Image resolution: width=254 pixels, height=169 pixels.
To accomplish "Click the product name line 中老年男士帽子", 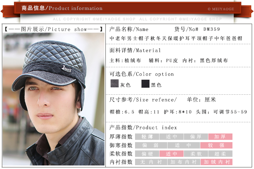I will (x=176, y=38).
